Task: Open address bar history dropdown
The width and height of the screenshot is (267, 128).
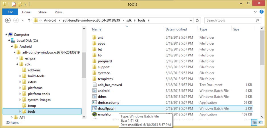Action: [191, 20]
